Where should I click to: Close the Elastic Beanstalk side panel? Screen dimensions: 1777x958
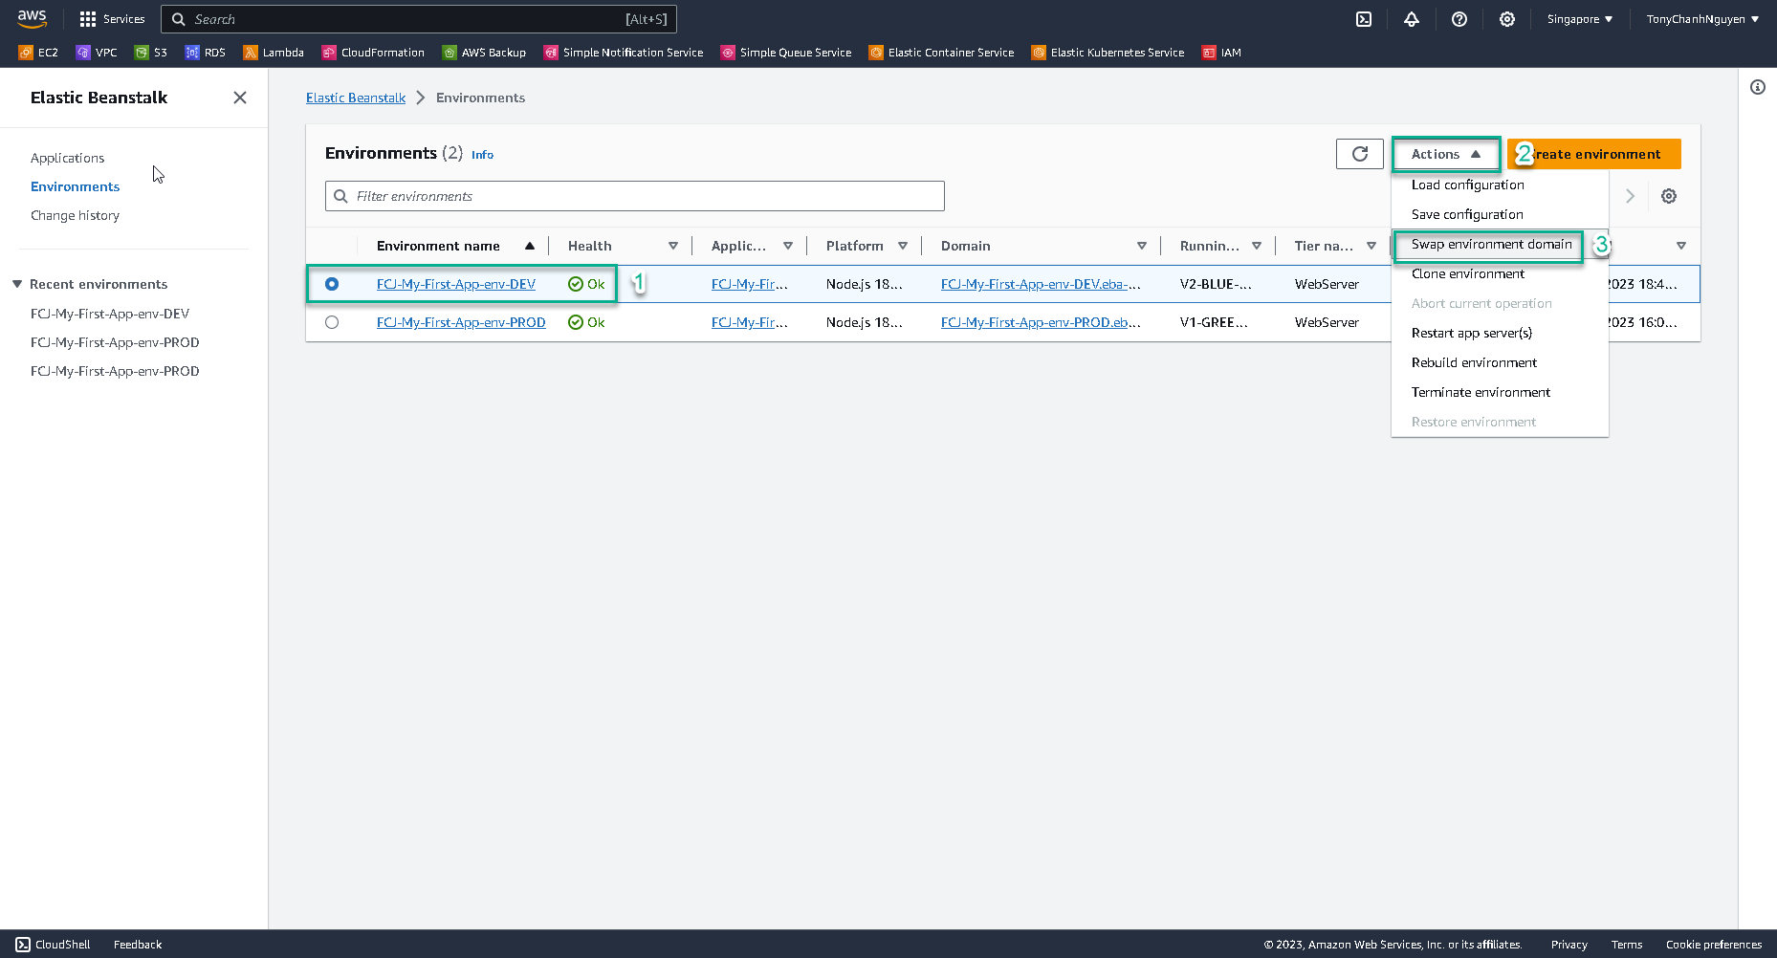click(x=240, y=98)
